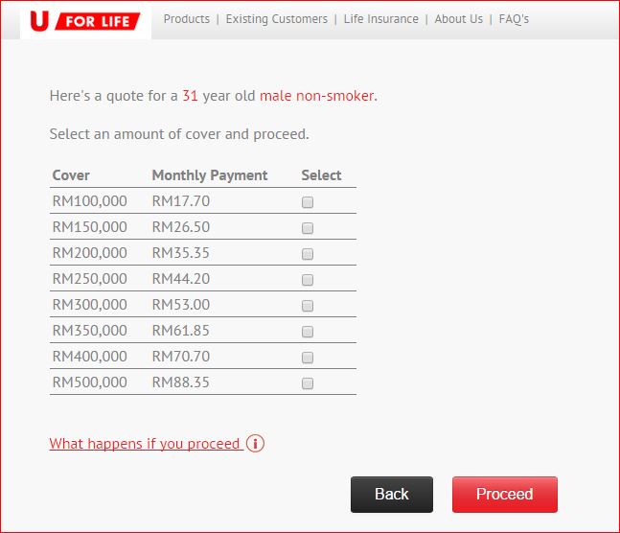Click the RM53.00 monthly payment

[x=181, y=305]
